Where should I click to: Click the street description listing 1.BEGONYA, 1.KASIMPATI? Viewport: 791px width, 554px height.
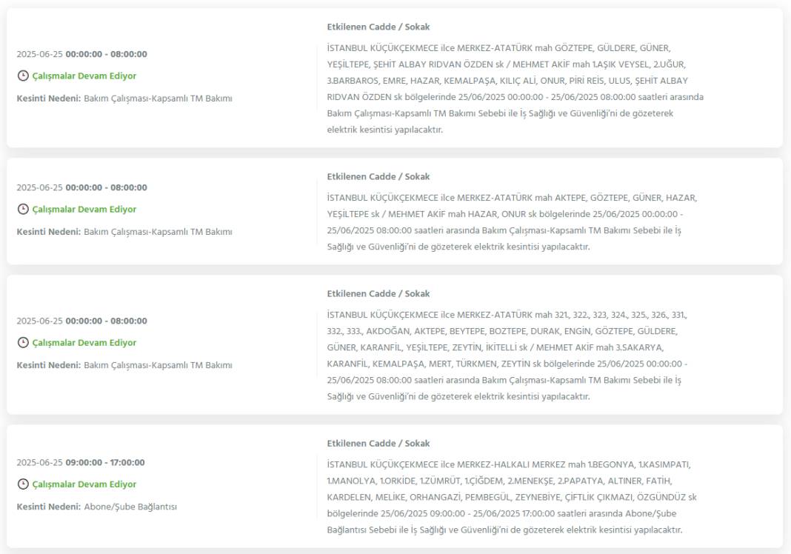512,497
